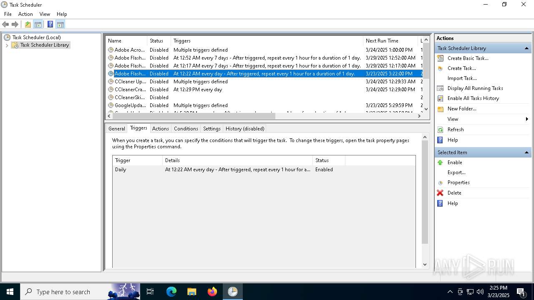Click the Triggers column header in task list
534x300 pixels.
(267, 41)
